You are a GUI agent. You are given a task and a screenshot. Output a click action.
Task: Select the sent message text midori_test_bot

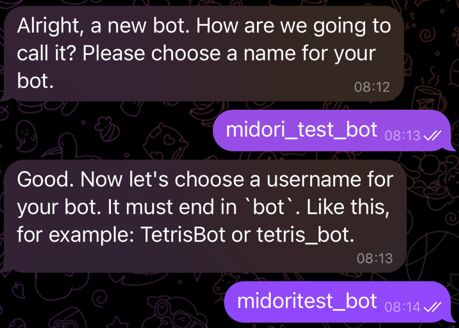pos(301,130)
